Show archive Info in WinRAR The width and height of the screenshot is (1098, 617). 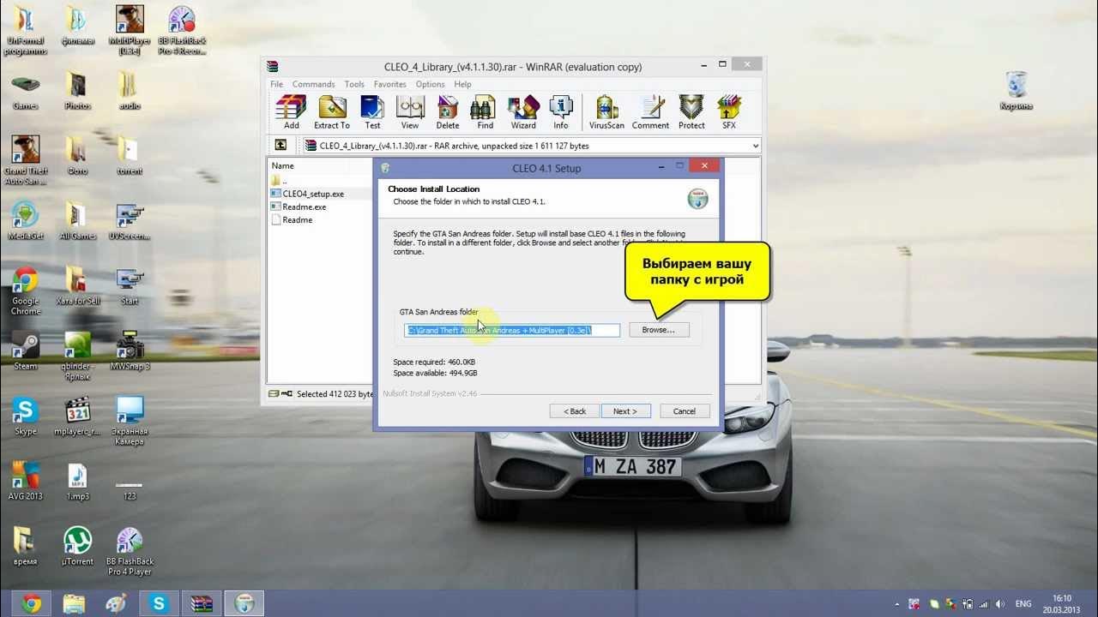[x=560, y=112]
